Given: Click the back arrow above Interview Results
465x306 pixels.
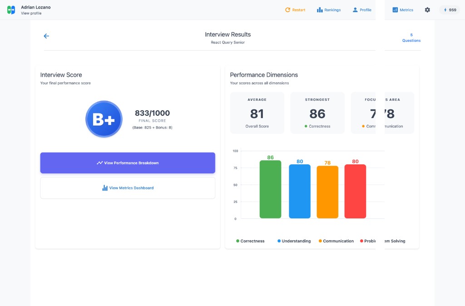Looking at the screenshot, I should coord(46,36).
